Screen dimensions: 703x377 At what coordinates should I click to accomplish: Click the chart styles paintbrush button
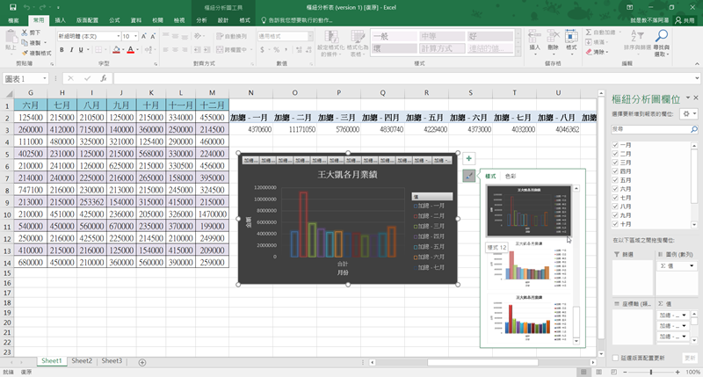(470, 176)
